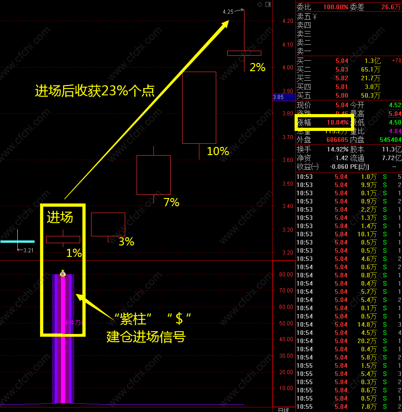402x412 pixels.
Task: Click the 今开 4.52 value
Action: [395, 105]
